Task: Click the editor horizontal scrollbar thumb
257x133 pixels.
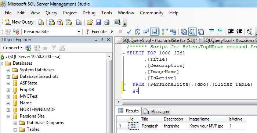Action: tap(189, 102)
